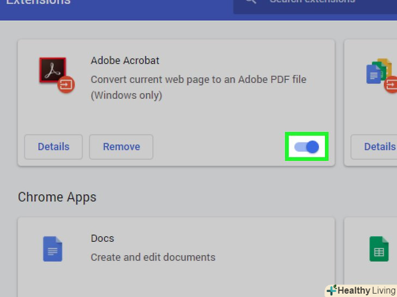The image size is (397, 297).
Task: Click the Docs app name
Action: click(103, 238)
